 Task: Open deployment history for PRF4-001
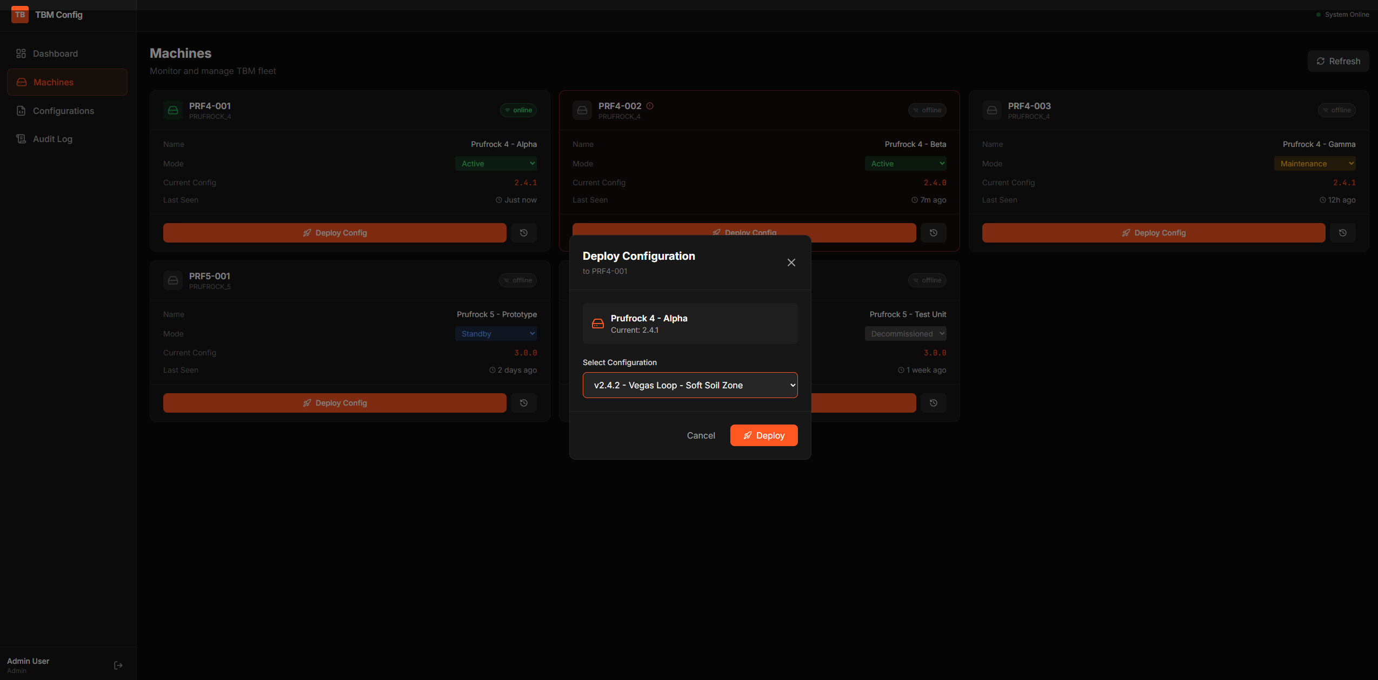point(524,233)
